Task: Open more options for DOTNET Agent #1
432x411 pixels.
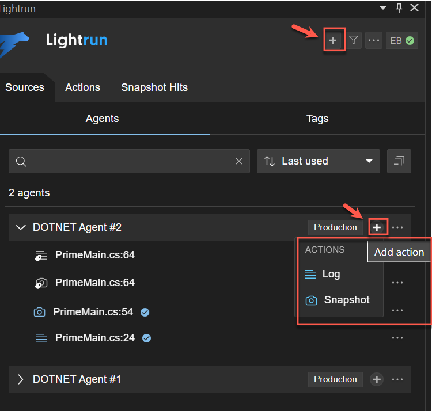Action: pos(397,379)
